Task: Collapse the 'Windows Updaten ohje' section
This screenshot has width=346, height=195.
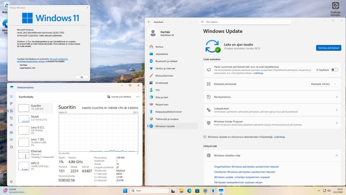Action: pyautogui.click(x=337, y=155)
